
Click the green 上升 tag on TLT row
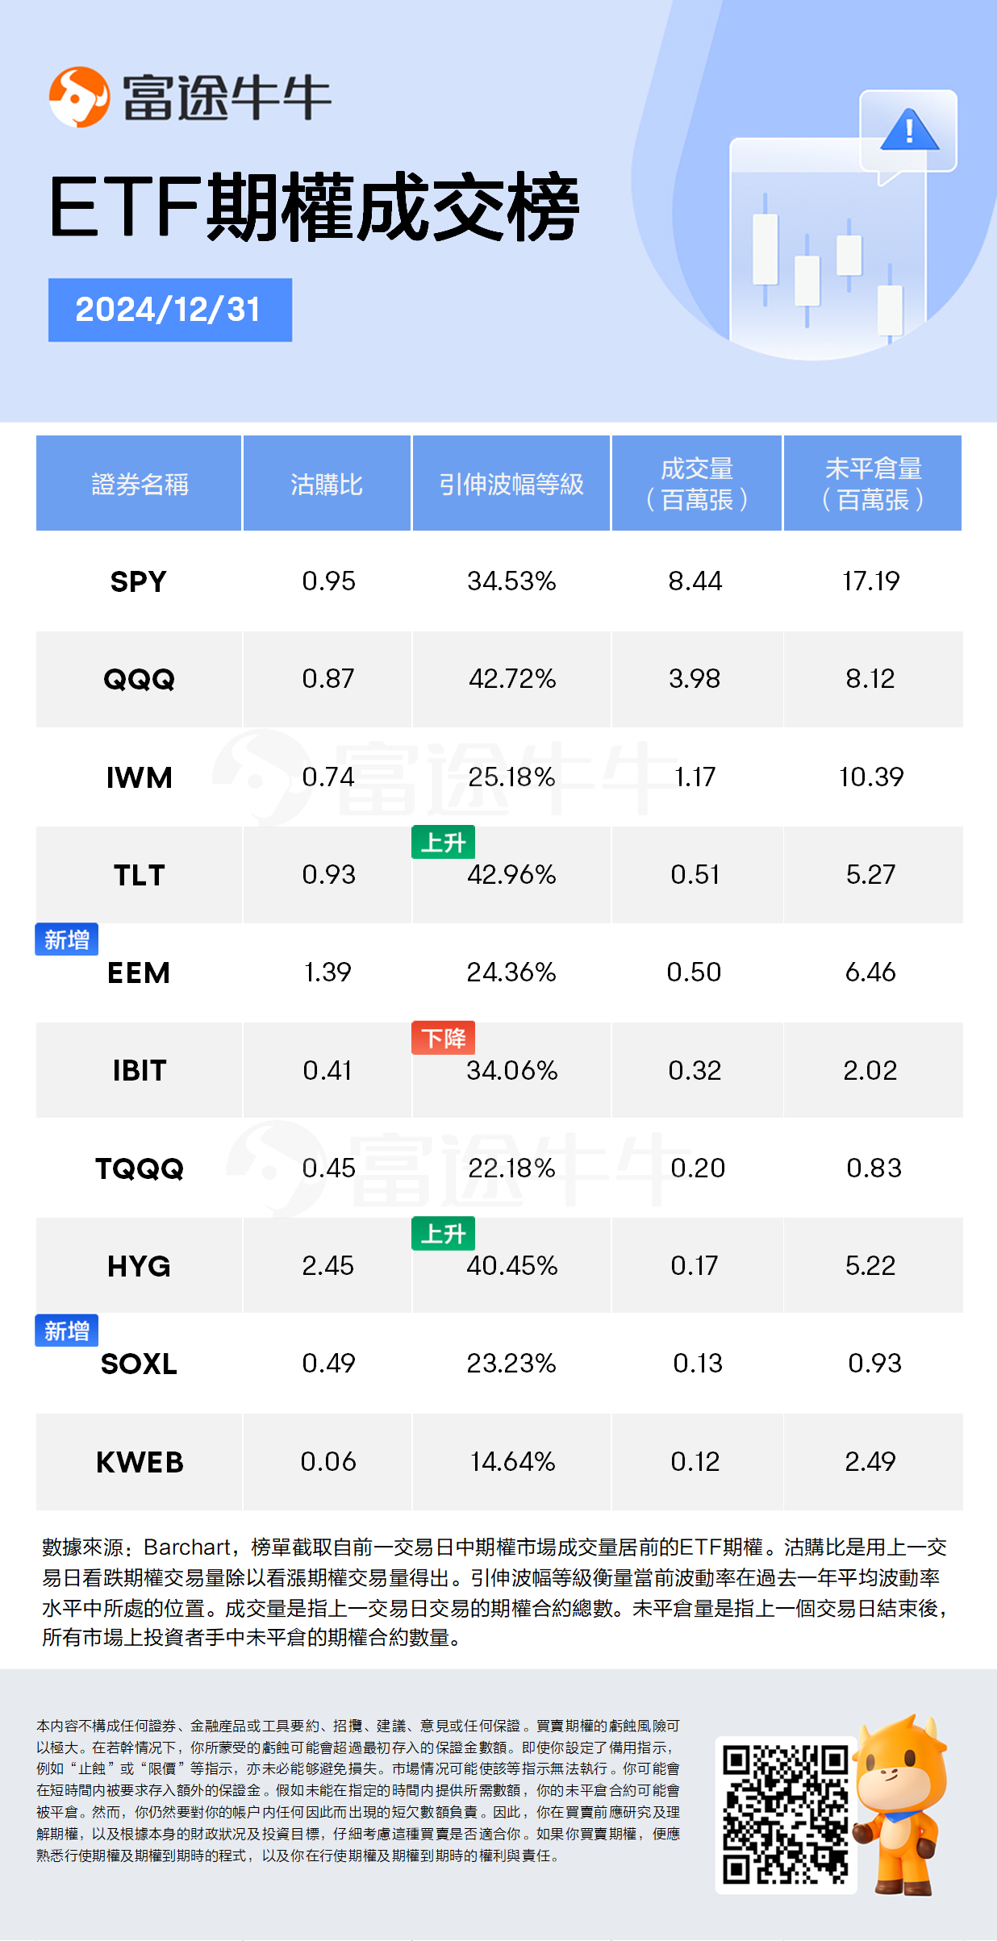coord(443,843)
